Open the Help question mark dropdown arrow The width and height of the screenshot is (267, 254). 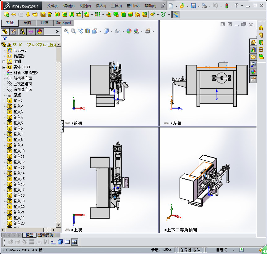tap(242, 6)
